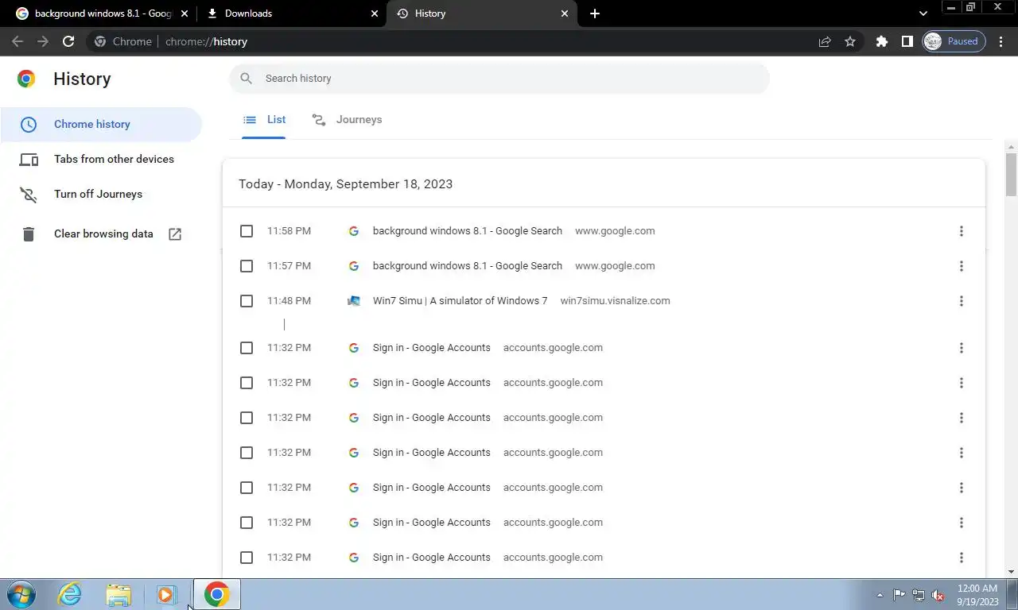Click the 11:48 PM timestamp text

289,301
